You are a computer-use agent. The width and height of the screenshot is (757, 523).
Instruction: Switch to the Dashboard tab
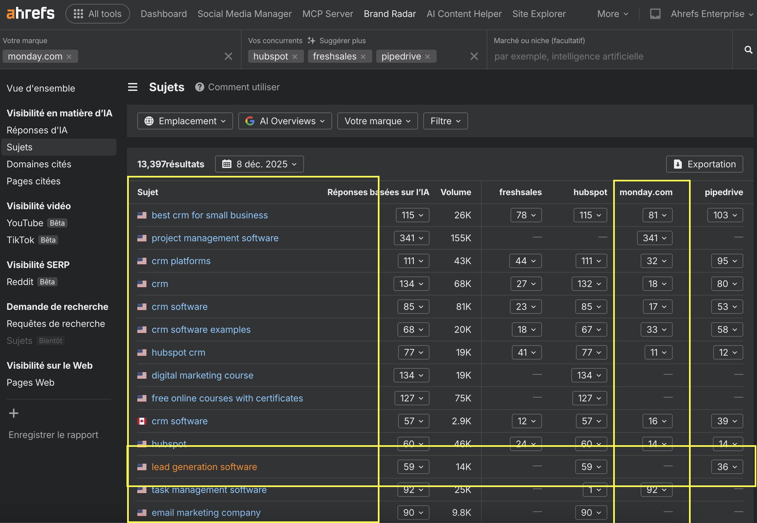[x=163, y=13]
